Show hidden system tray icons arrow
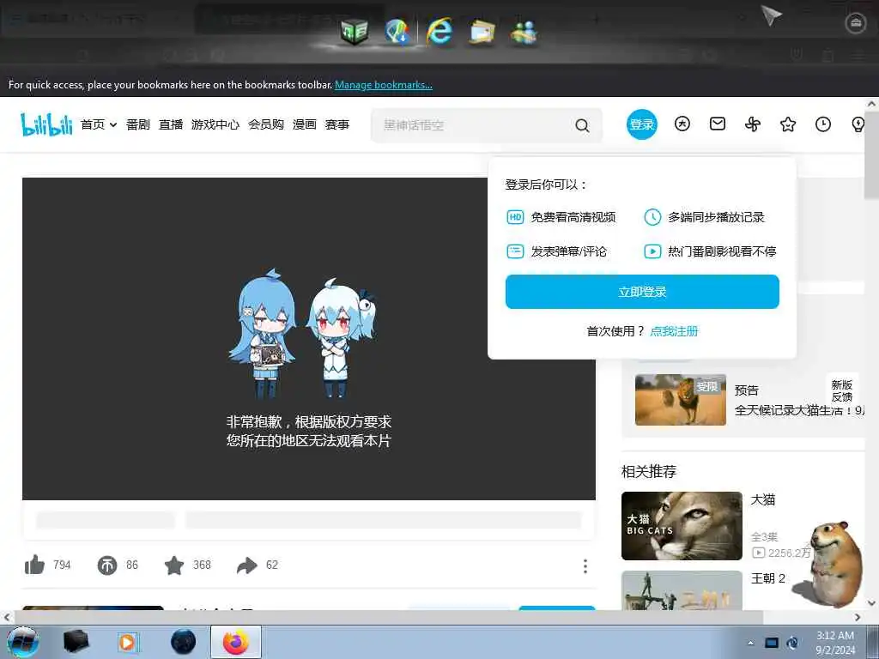This screenshot has width=879, height=659. point(750,643)
